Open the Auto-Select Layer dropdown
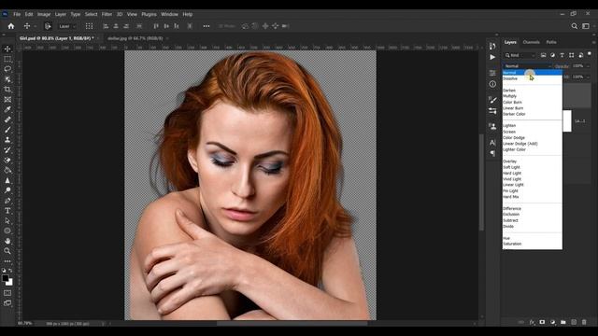598x336 pixels. point(67,26)
